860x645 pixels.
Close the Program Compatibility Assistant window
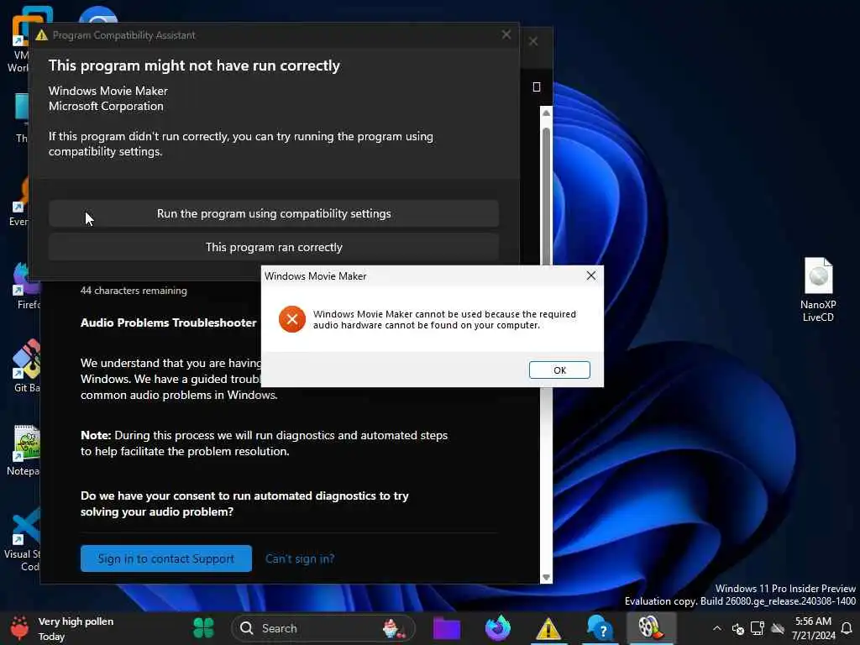506,34
